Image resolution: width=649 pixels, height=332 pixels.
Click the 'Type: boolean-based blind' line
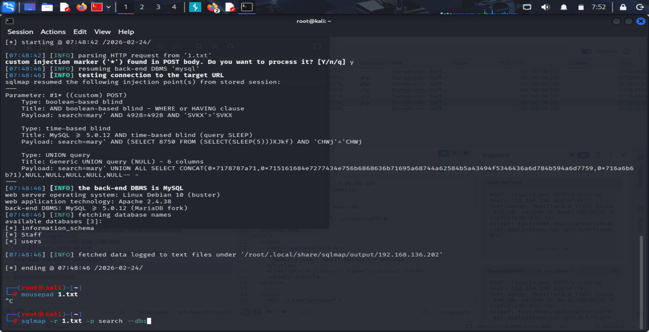point(72,102)
